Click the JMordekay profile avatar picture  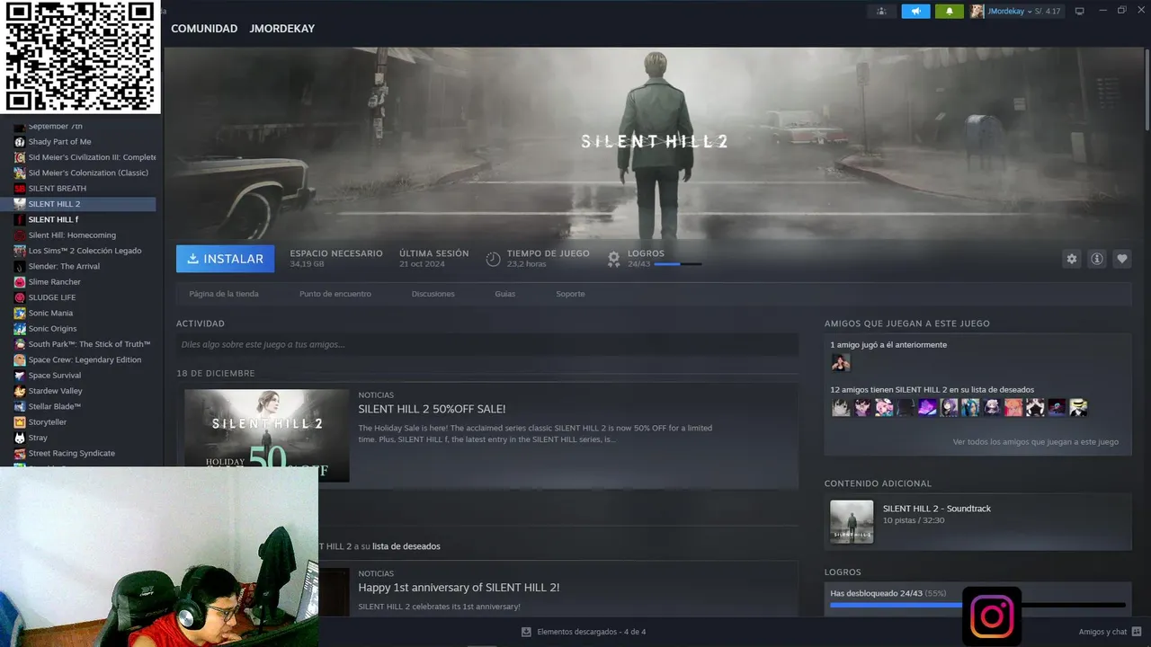click(977, 11)
